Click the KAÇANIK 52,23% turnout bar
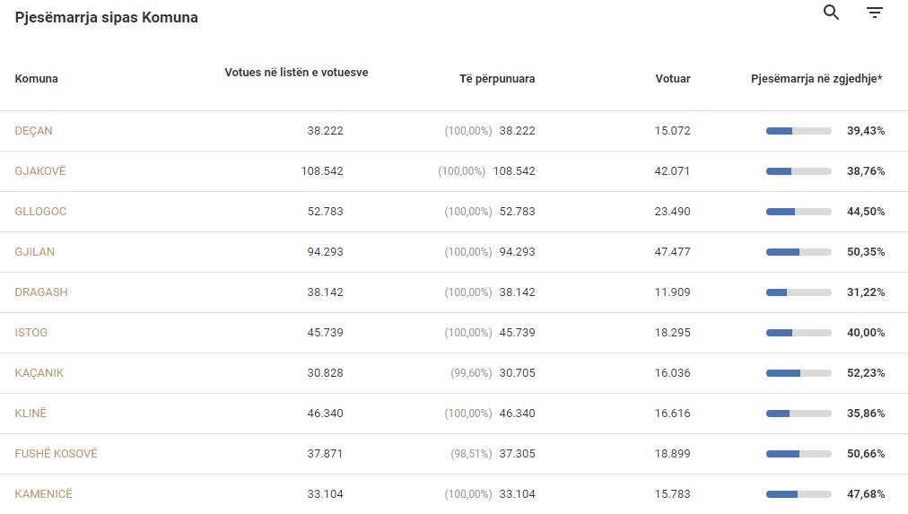908x514 pixels. point(799,373)
